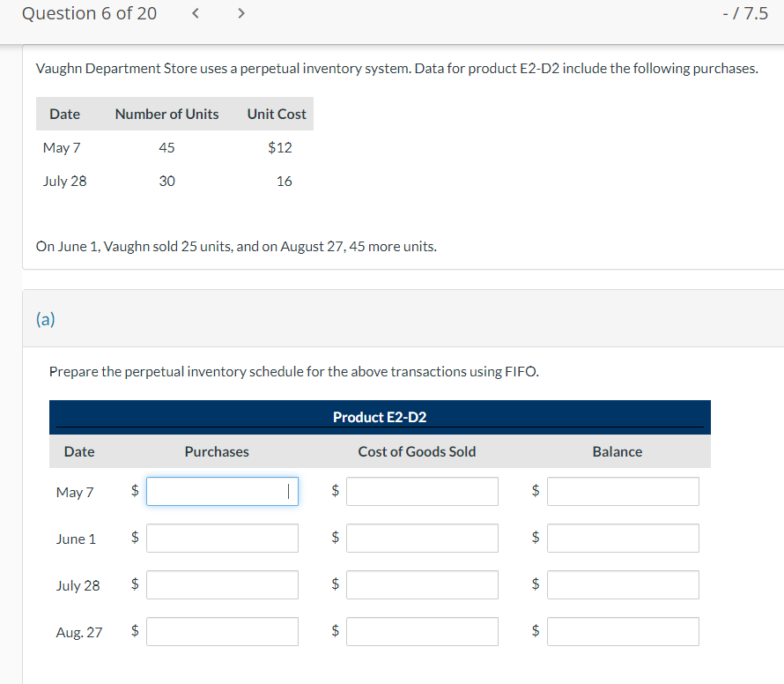The height and width of the screenshot is (684, 784).
Task: Go to the previous question arrow
Action: click(196, 13)
